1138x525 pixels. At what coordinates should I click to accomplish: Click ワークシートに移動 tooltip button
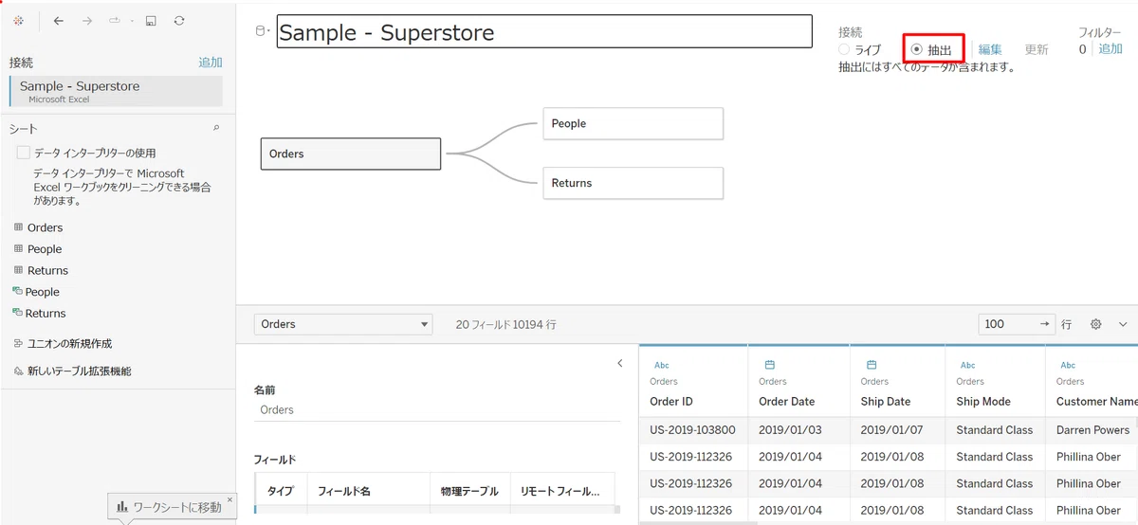click(x=172, y=507)
